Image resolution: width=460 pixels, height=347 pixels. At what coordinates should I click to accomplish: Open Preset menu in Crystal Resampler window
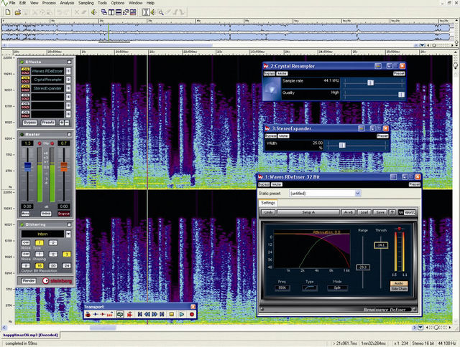399,73
